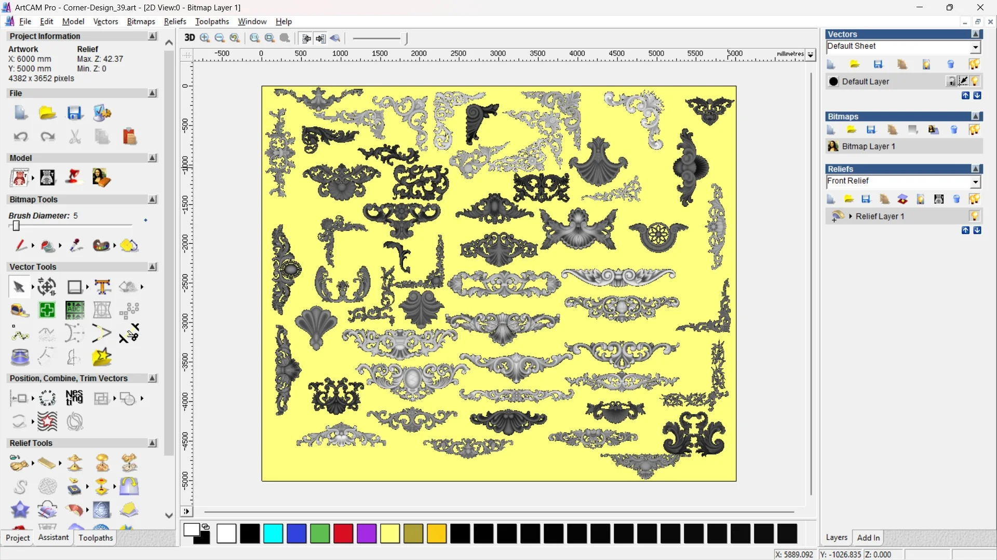
Task: Toggle Default Layer visibility light bulb
Action: 975,81
